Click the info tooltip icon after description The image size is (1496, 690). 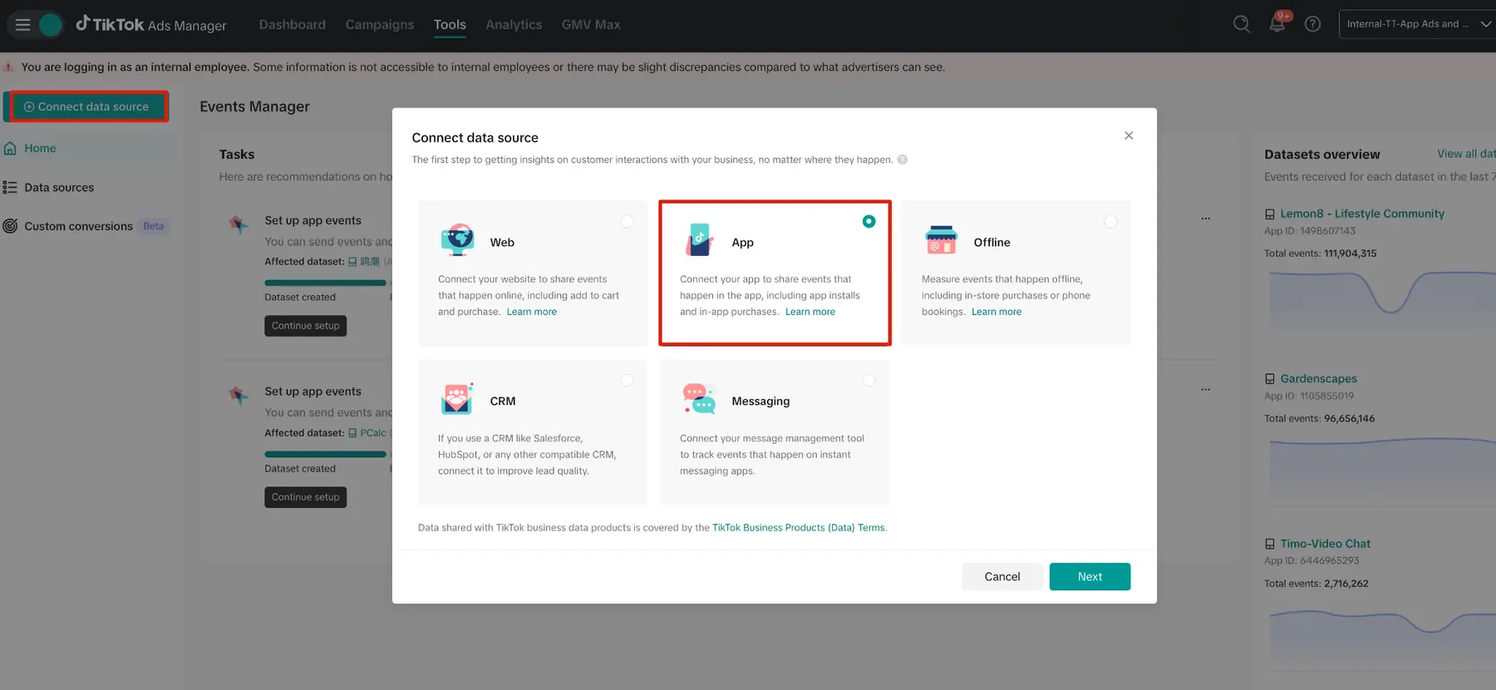tap(903, 160)
